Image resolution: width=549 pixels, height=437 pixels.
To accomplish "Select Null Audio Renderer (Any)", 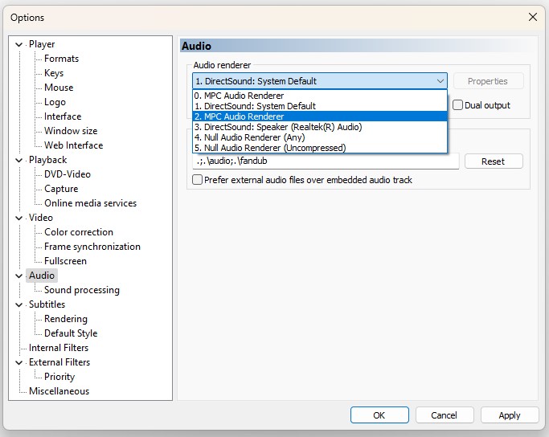I will tap(320, 137).
